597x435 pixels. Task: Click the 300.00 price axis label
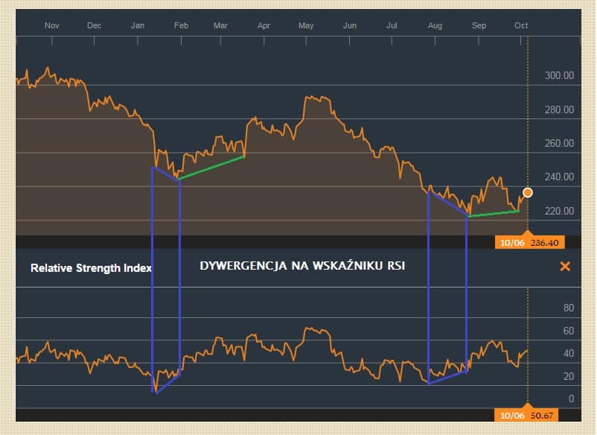point(559,76)
